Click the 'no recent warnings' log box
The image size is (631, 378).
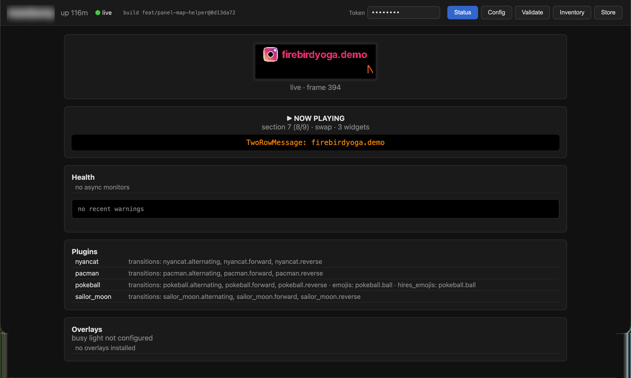315,209
